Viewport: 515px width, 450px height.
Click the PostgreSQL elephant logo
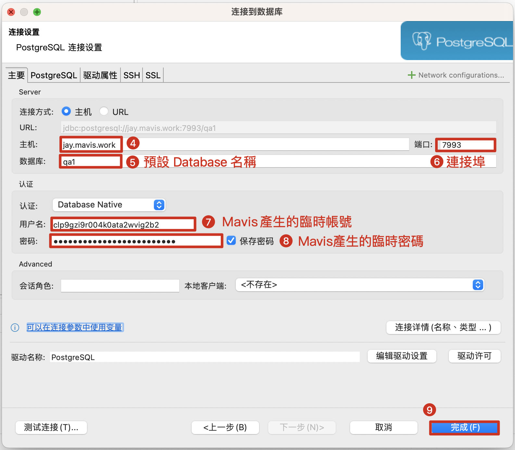(421, 41)
